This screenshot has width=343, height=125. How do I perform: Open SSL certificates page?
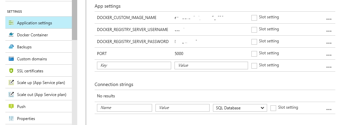point(38,71)
